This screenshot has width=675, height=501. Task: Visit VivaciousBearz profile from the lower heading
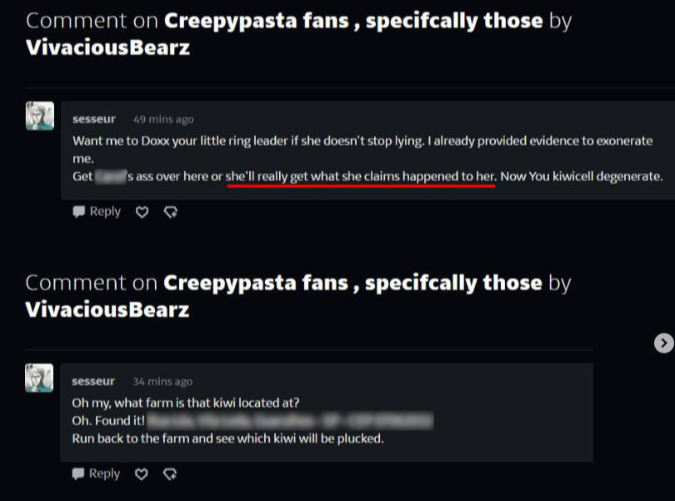(x=107, y=310)
